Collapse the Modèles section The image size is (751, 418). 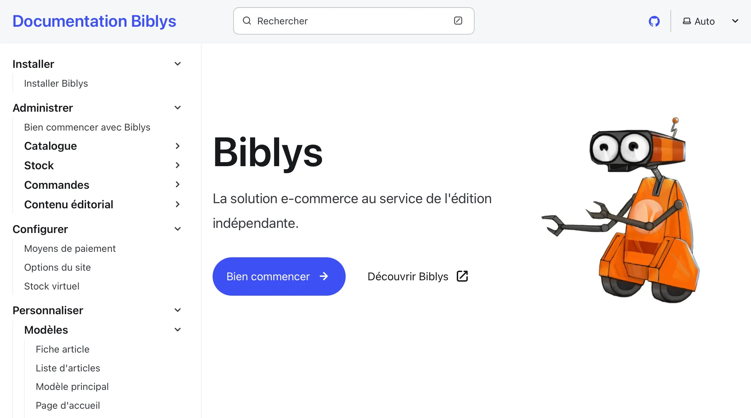tap(177, 329)
